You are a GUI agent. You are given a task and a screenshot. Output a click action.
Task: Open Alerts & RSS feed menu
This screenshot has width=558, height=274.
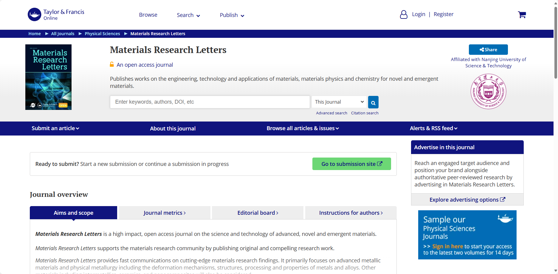(433, 128)
